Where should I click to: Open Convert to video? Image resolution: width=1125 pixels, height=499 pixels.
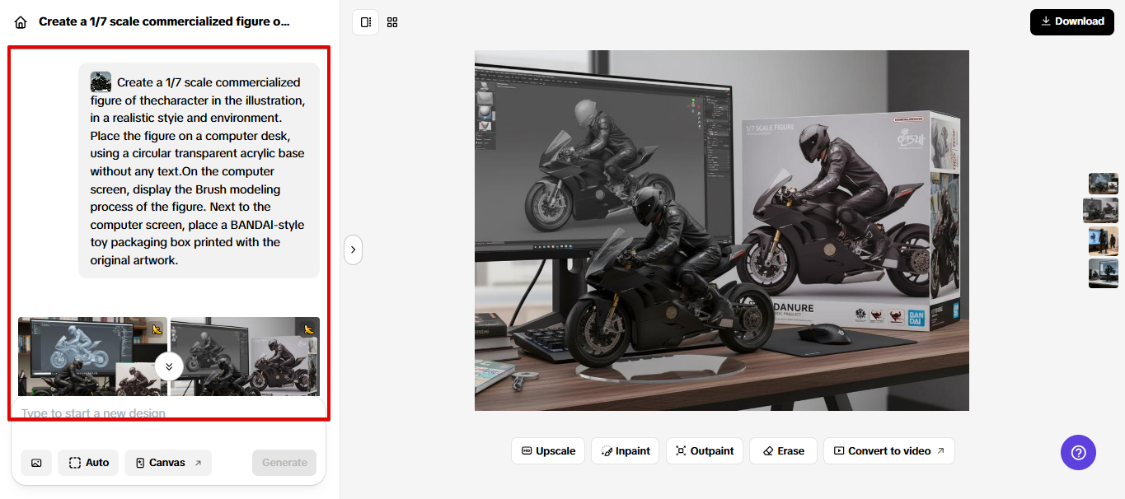tap(888, 450)
